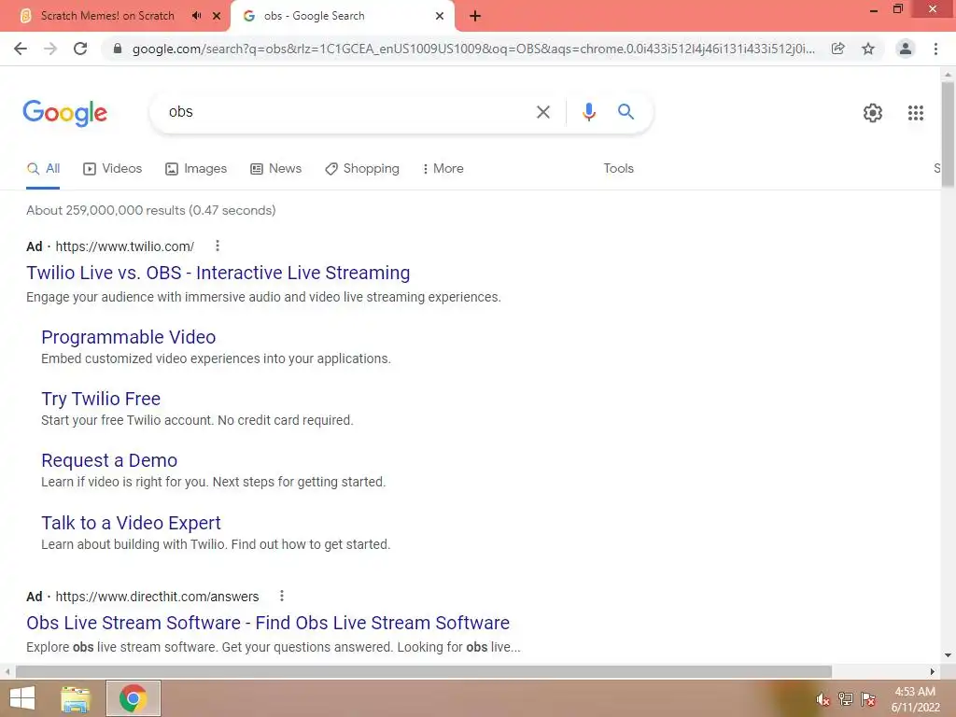Screen dimensions: 956x717
Task: Reload the current page
Action: [80, 49]
